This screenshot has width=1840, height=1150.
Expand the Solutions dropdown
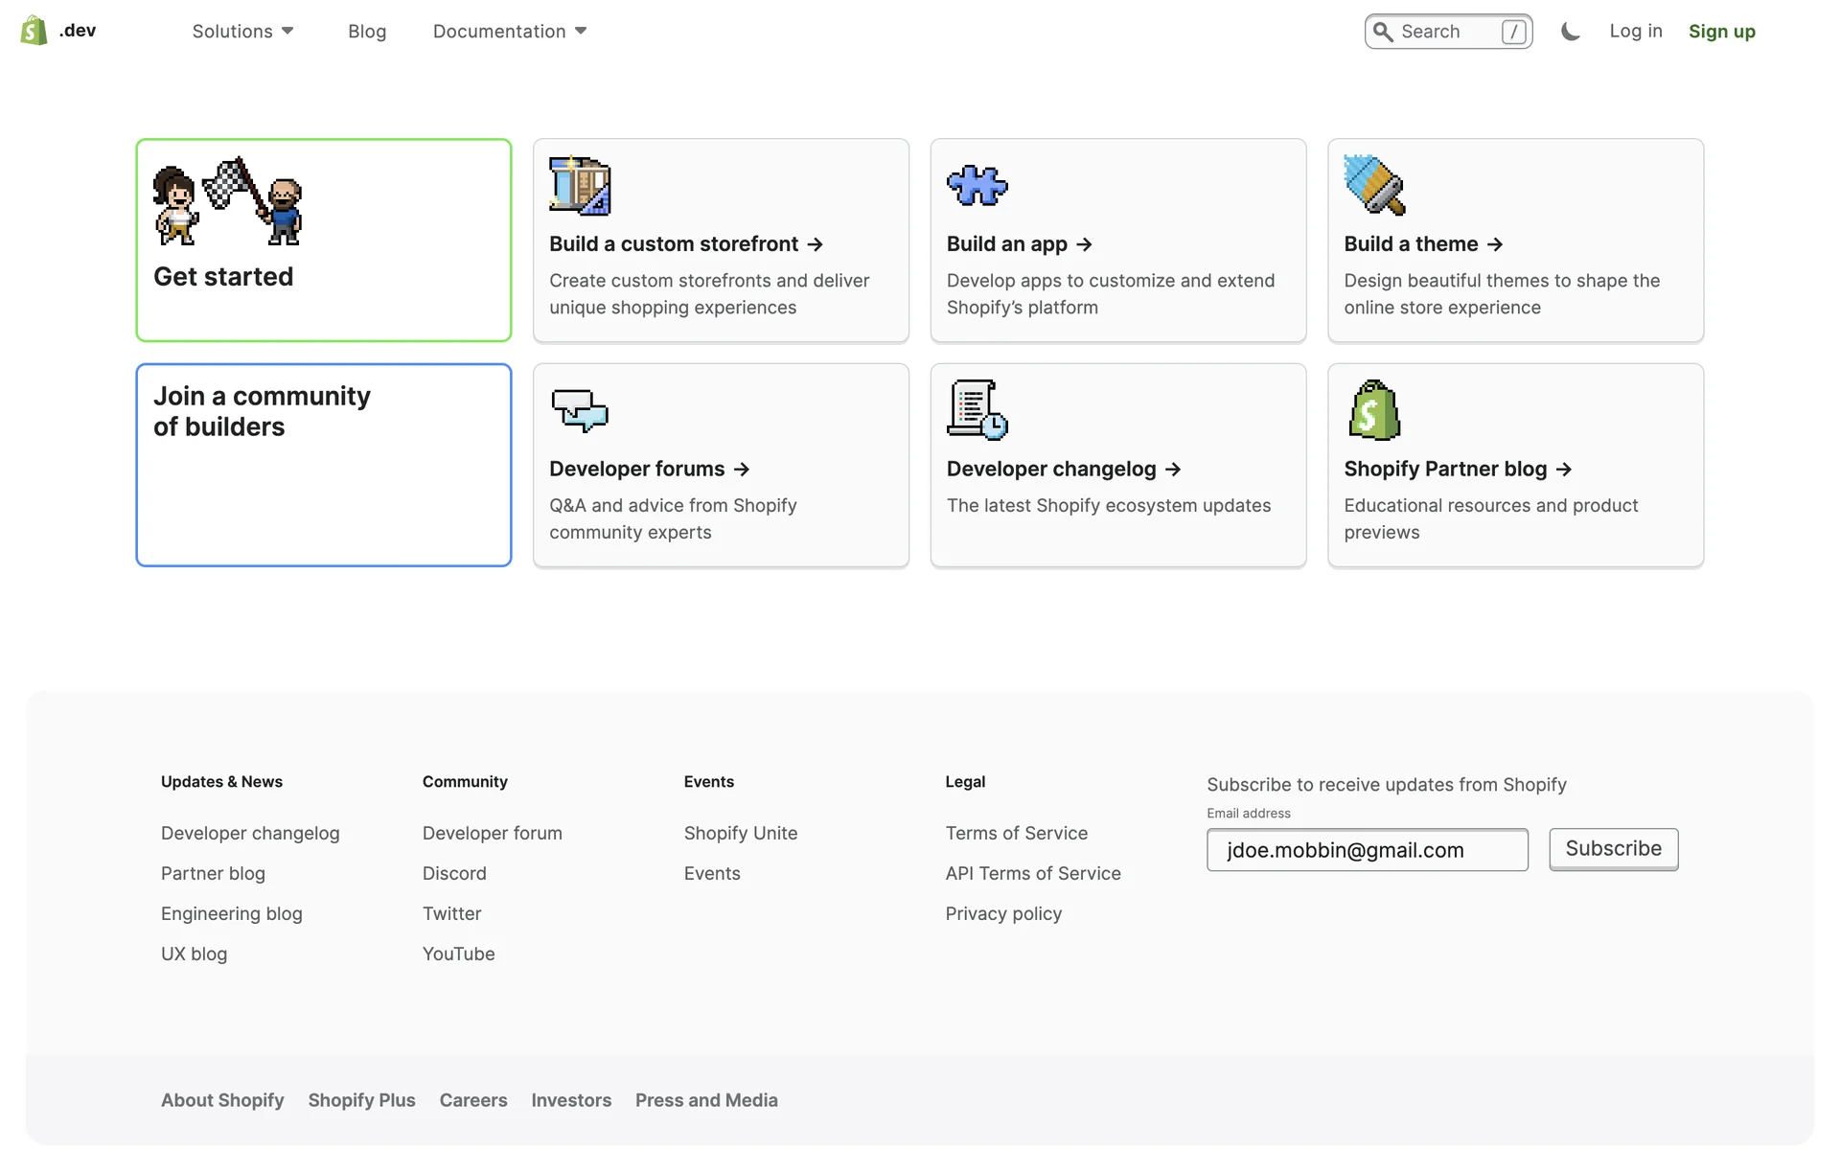[x=242, y=32]
